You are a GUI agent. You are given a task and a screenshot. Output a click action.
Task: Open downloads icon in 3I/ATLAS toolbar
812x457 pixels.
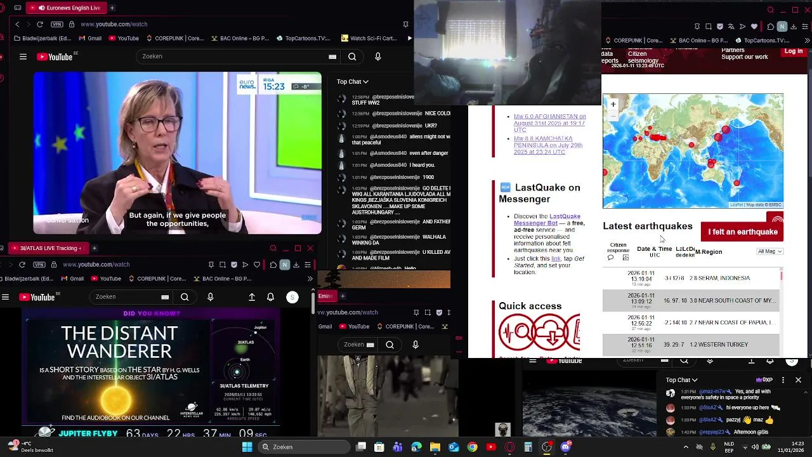(x=296, y=265)
